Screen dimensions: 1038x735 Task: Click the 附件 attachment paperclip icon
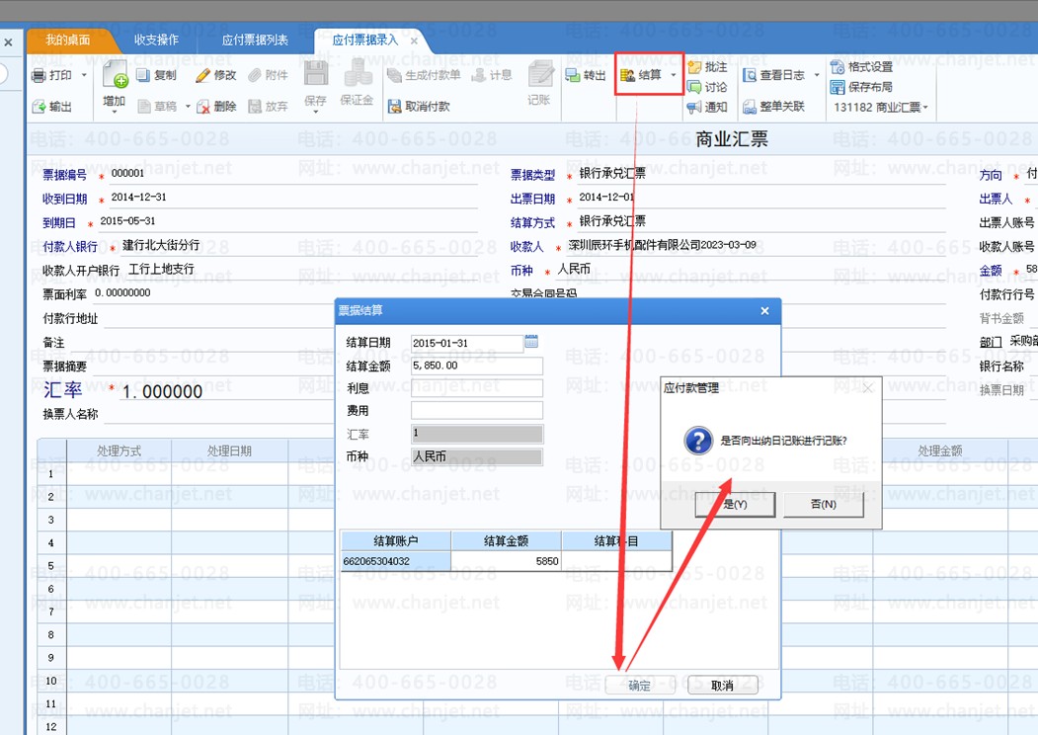click(x=254, y=75)
